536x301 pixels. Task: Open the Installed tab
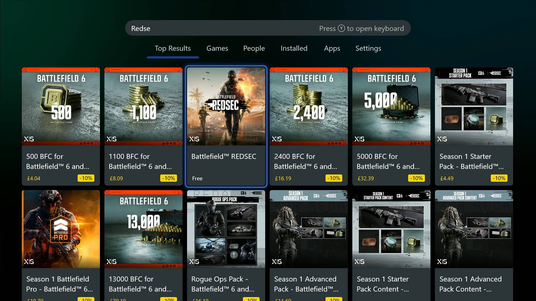tap(294, 48)
